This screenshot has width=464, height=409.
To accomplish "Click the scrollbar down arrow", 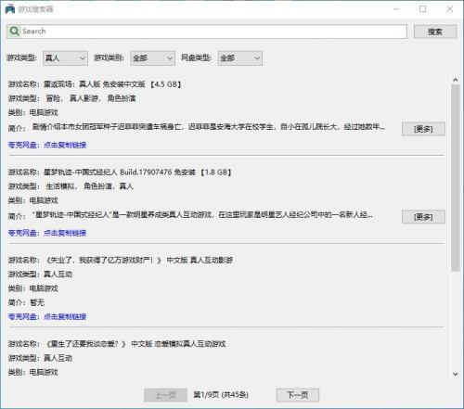I will (x=456, y=374).
